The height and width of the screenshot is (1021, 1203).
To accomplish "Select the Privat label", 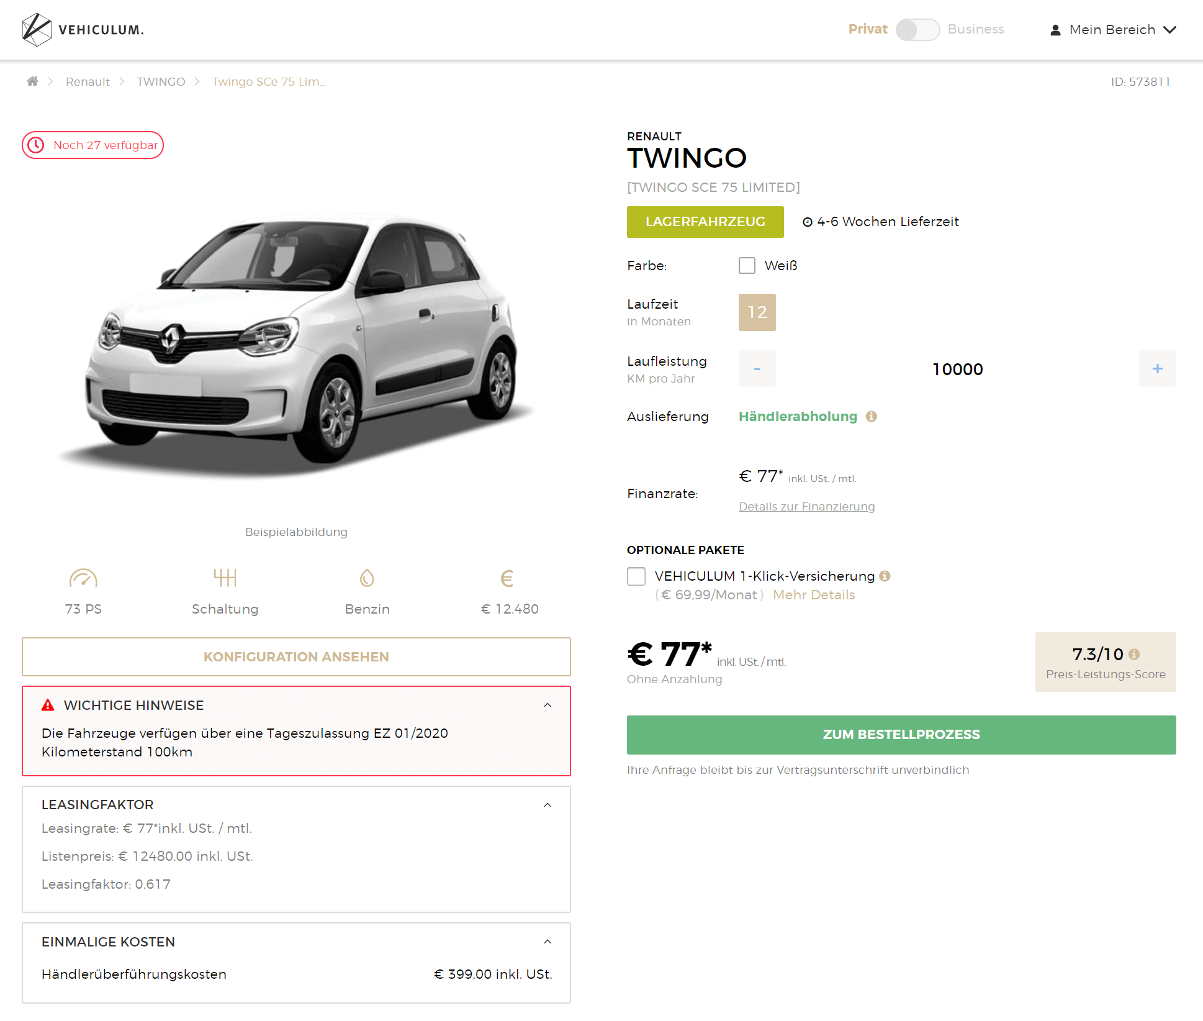I will [867, 29].
